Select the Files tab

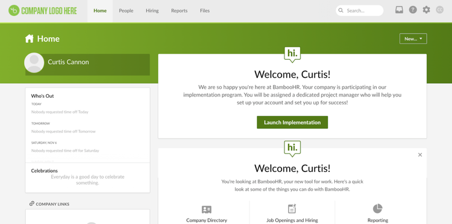205,11
